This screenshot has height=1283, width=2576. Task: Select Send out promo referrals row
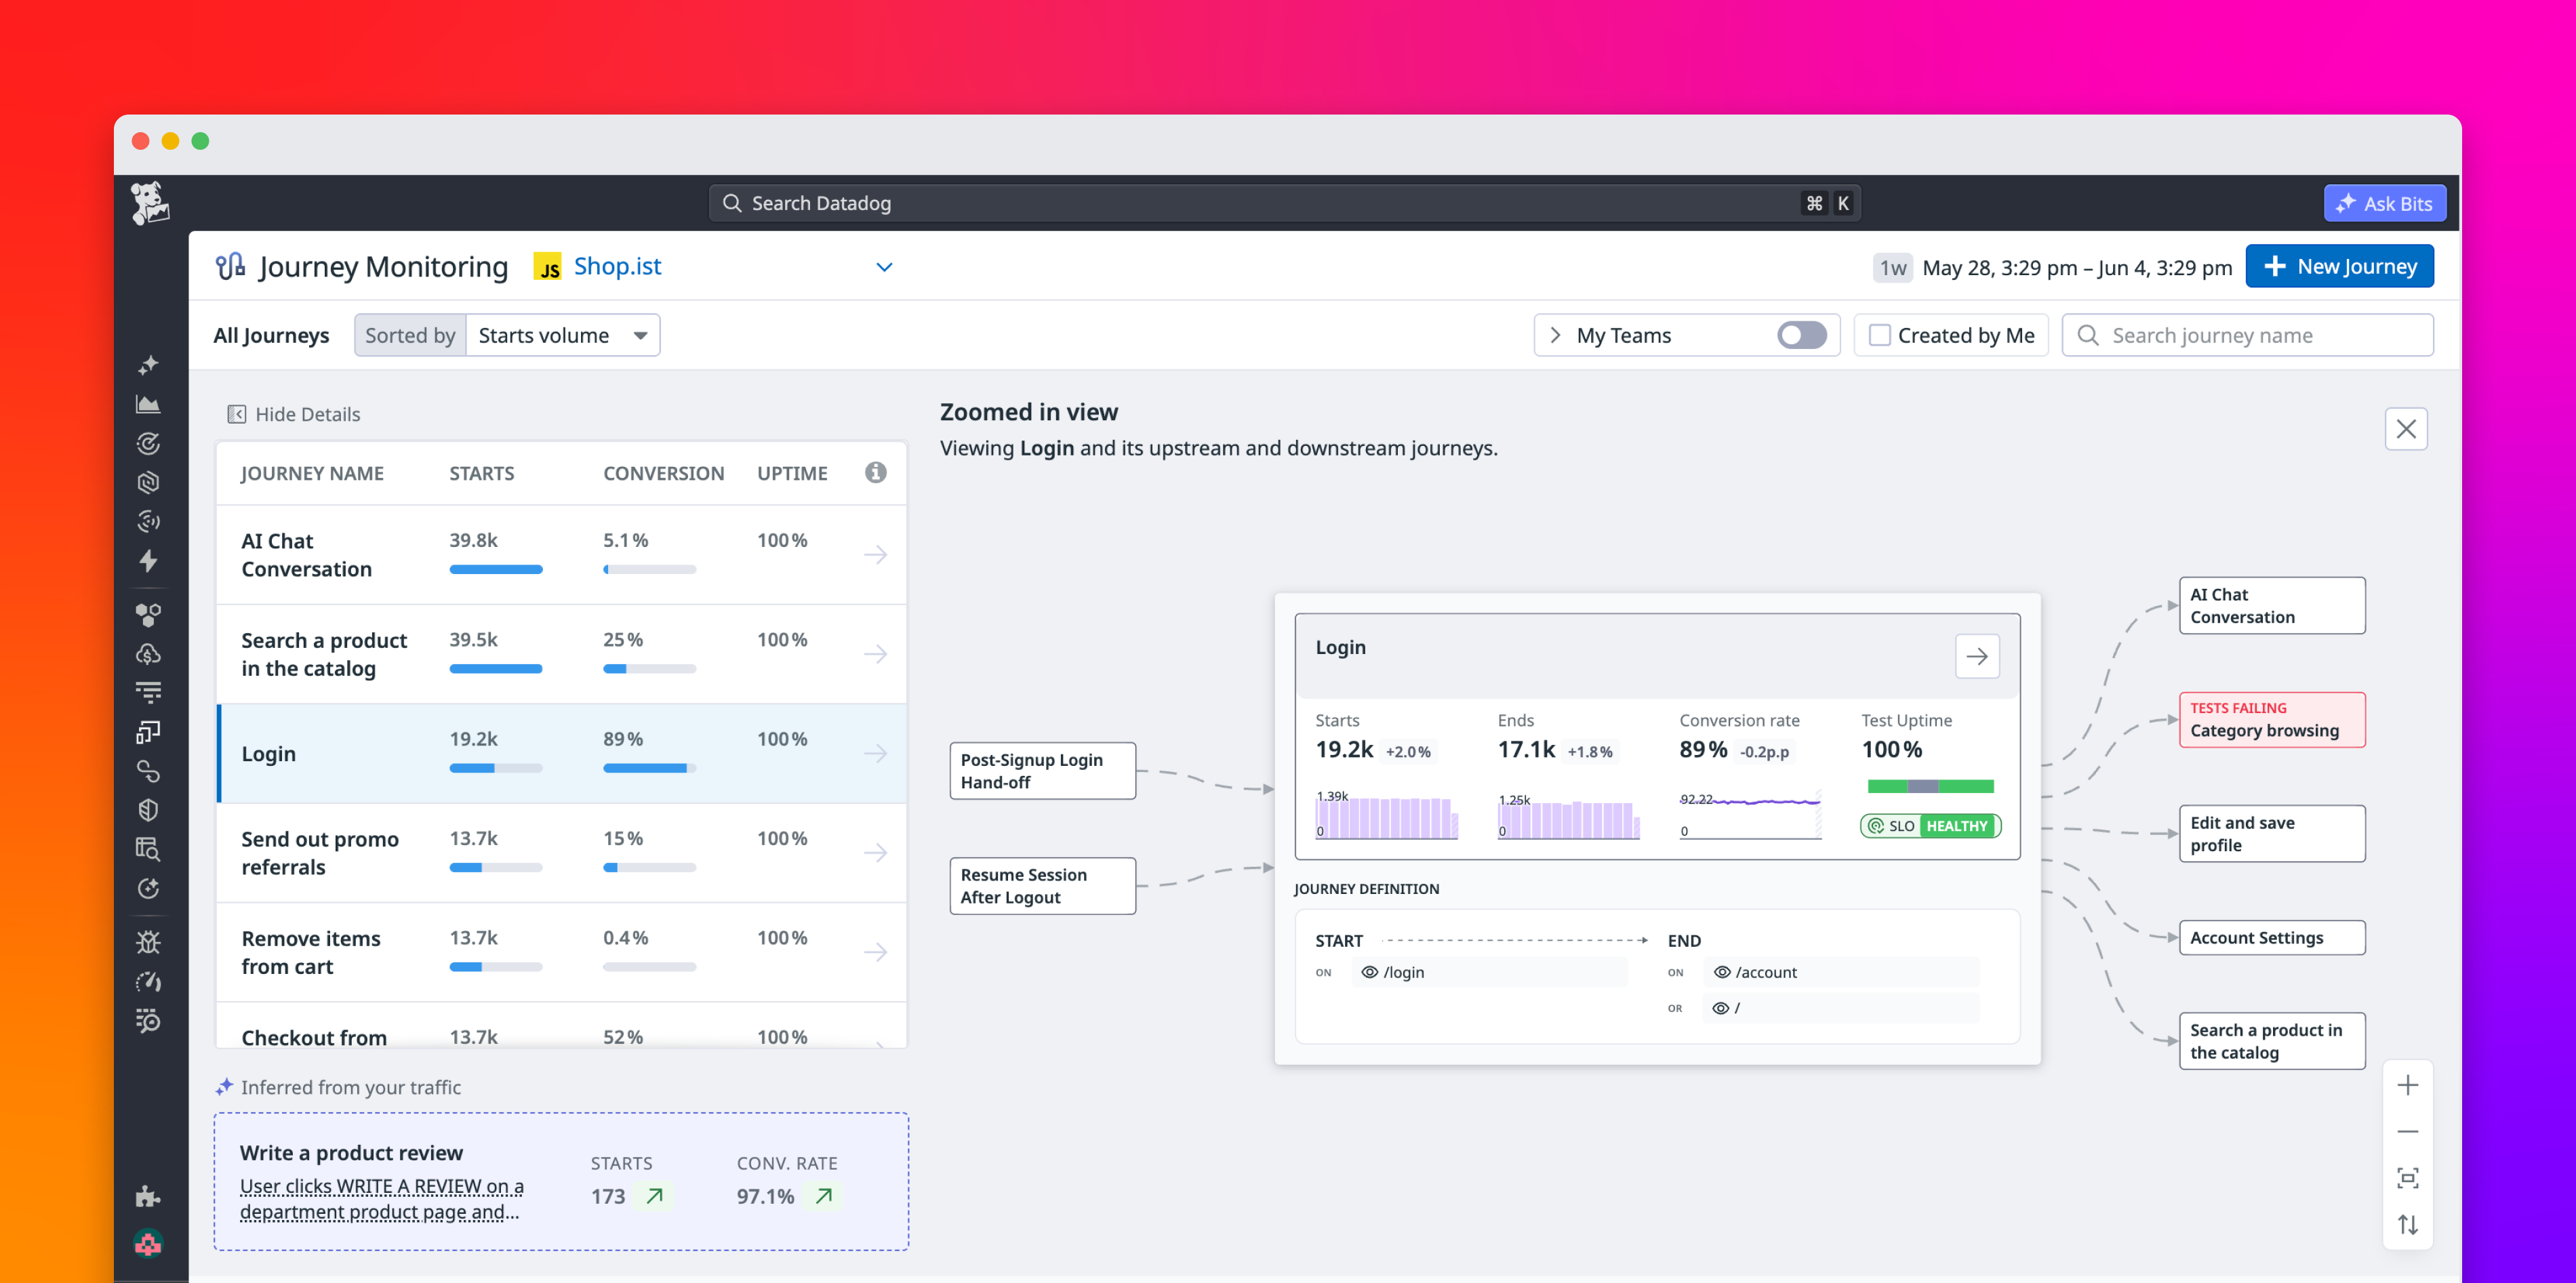[x=562, y=853]
